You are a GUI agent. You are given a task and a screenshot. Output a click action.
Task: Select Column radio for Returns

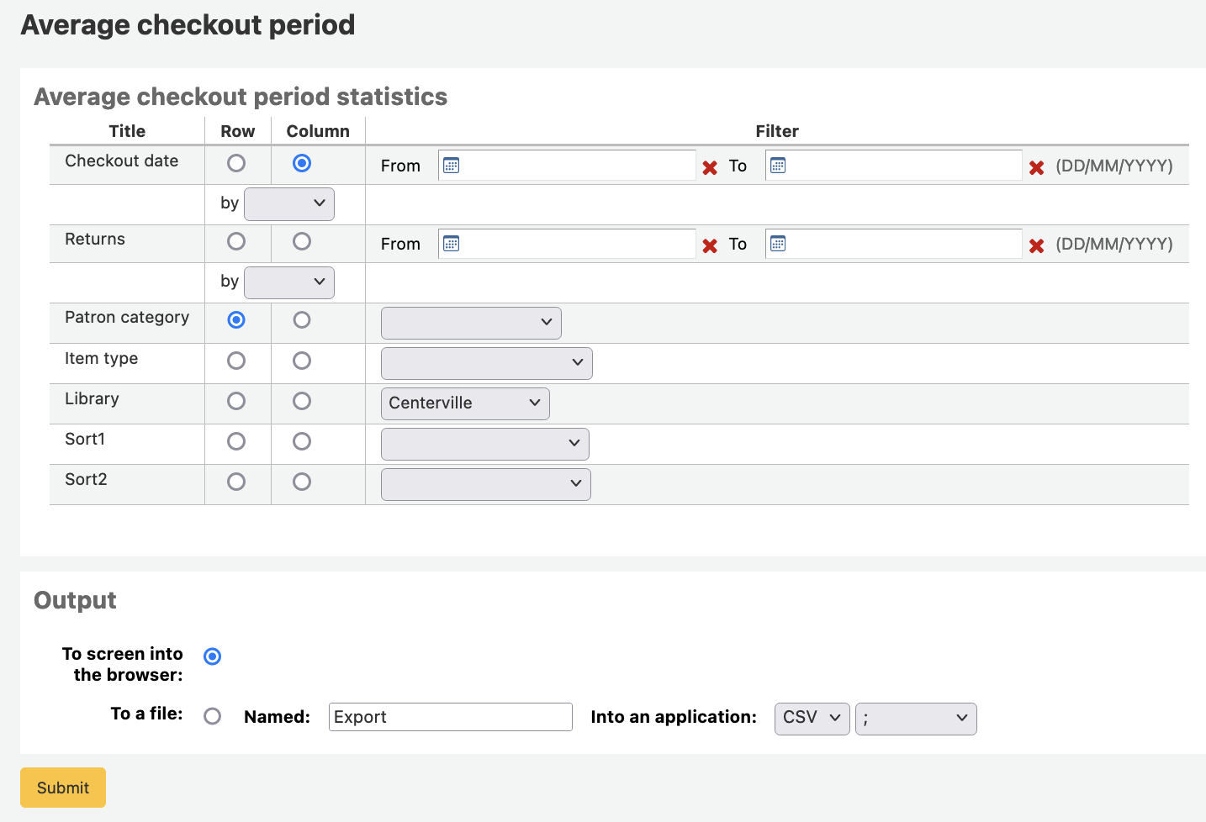click(x=302, y=241)
